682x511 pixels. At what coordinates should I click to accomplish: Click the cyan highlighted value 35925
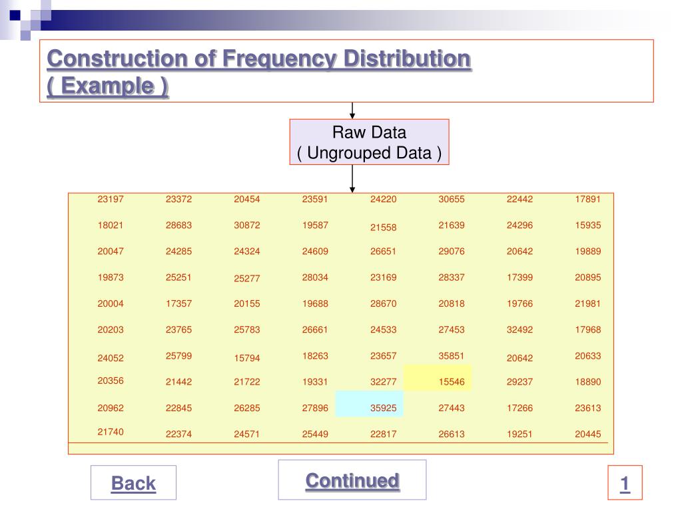383,408
